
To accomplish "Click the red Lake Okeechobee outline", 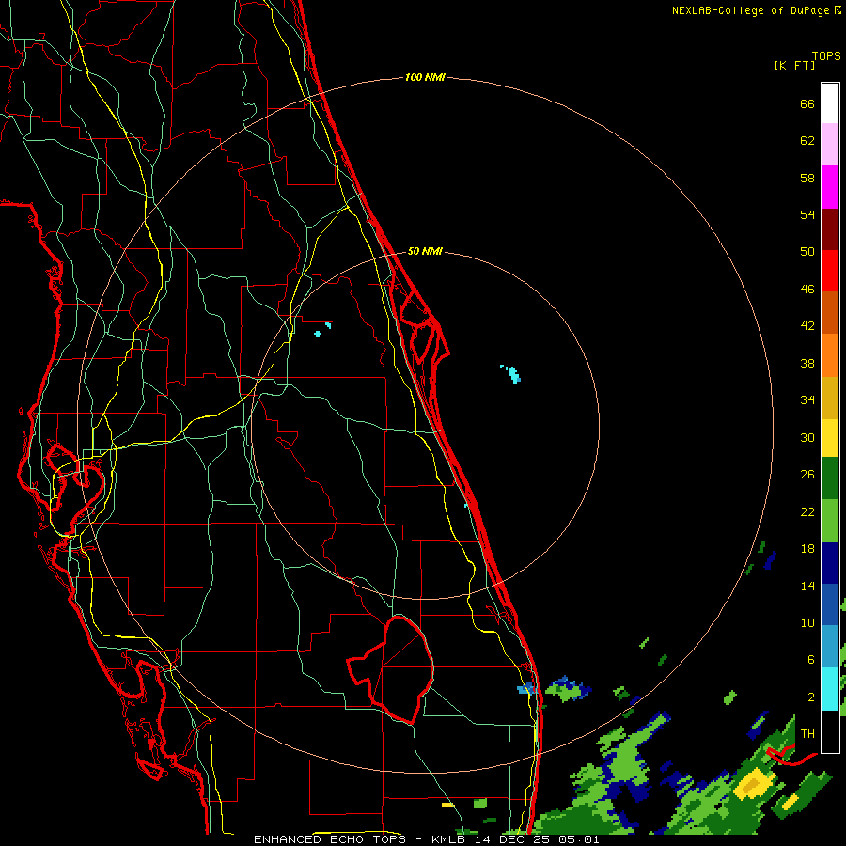I will point(391,669).
